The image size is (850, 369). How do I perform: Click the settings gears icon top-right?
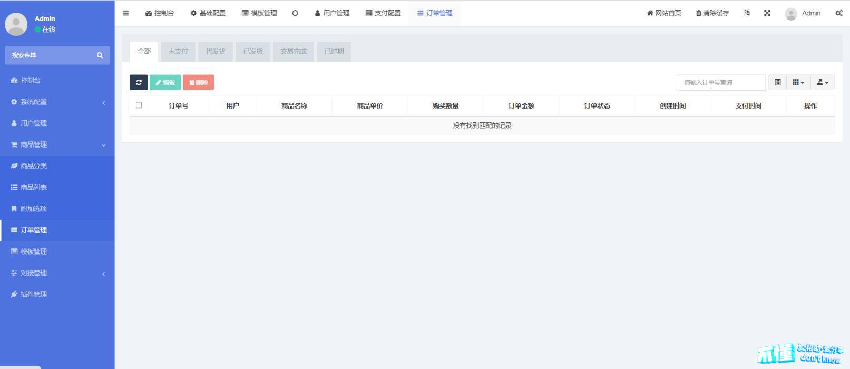point(838,13)
